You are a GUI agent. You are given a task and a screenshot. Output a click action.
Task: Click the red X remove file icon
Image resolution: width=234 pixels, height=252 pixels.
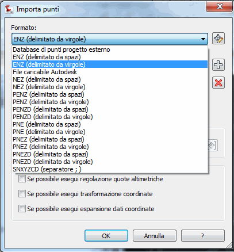click(x=218, y=83)
